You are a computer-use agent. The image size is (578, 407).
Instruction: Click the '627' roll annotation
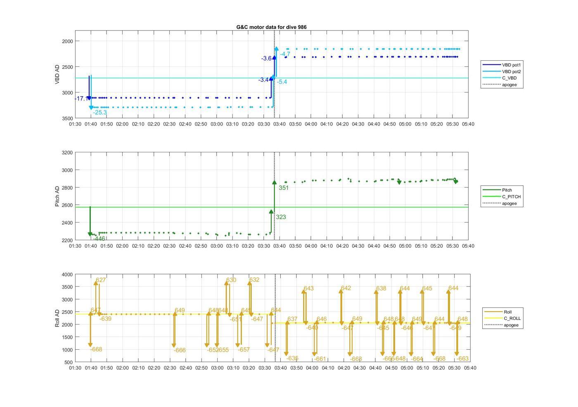101,280
